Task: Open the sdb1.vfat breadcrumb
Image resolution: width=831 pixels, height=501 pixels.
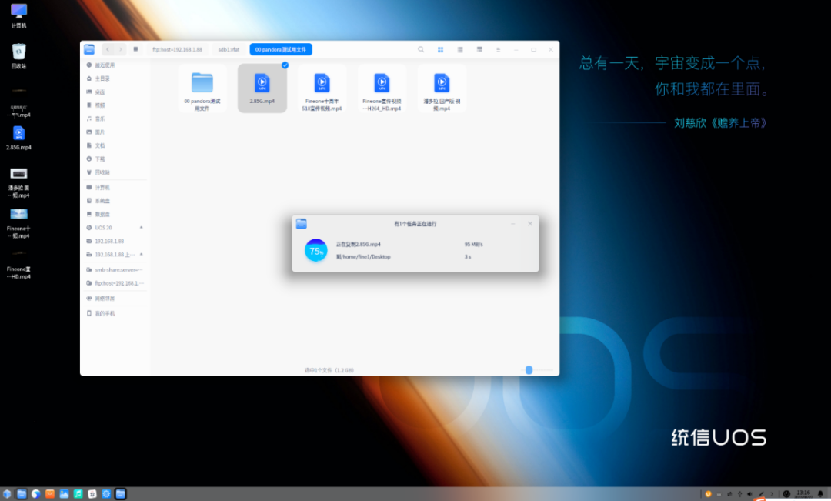Action: pos(229,49)
